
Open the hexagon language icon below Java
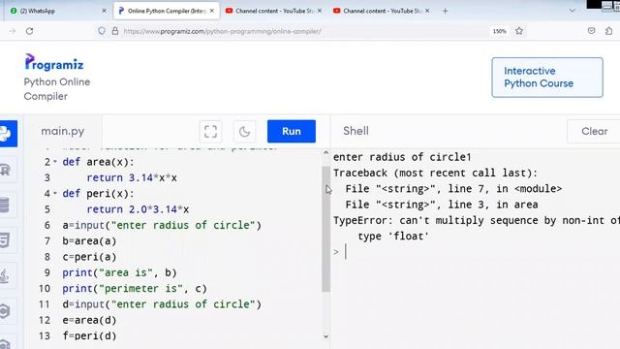tap(5, 311)
